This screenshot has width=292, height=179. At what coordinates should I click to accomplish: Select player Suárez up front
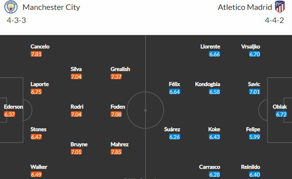172,129
